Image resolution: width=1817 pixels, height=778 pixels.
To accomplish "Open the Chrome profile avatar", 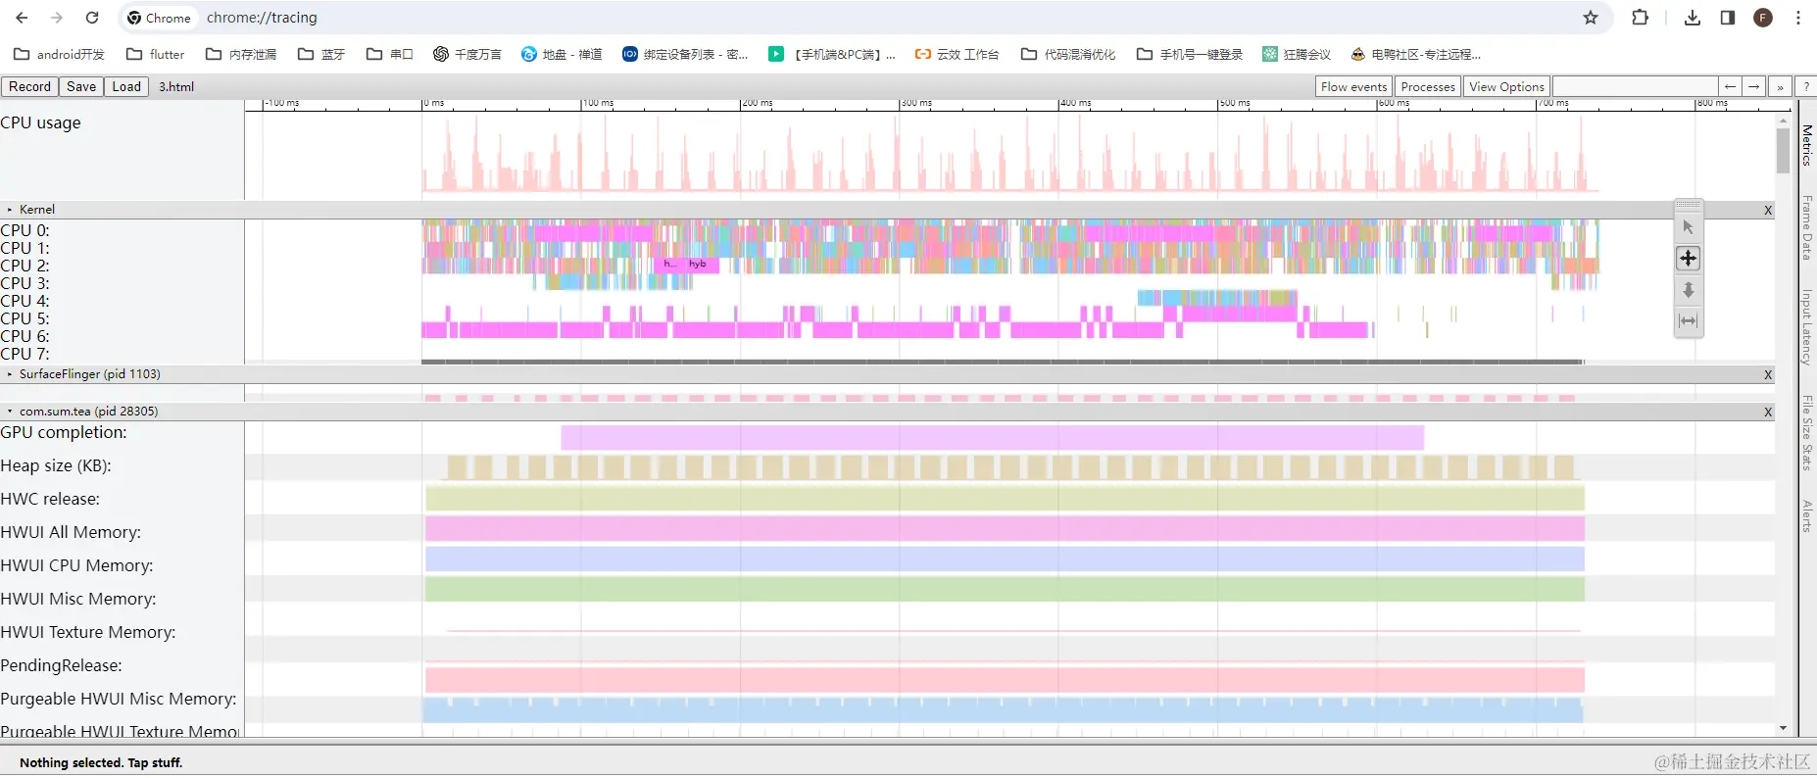I will tap(1763, 18).
